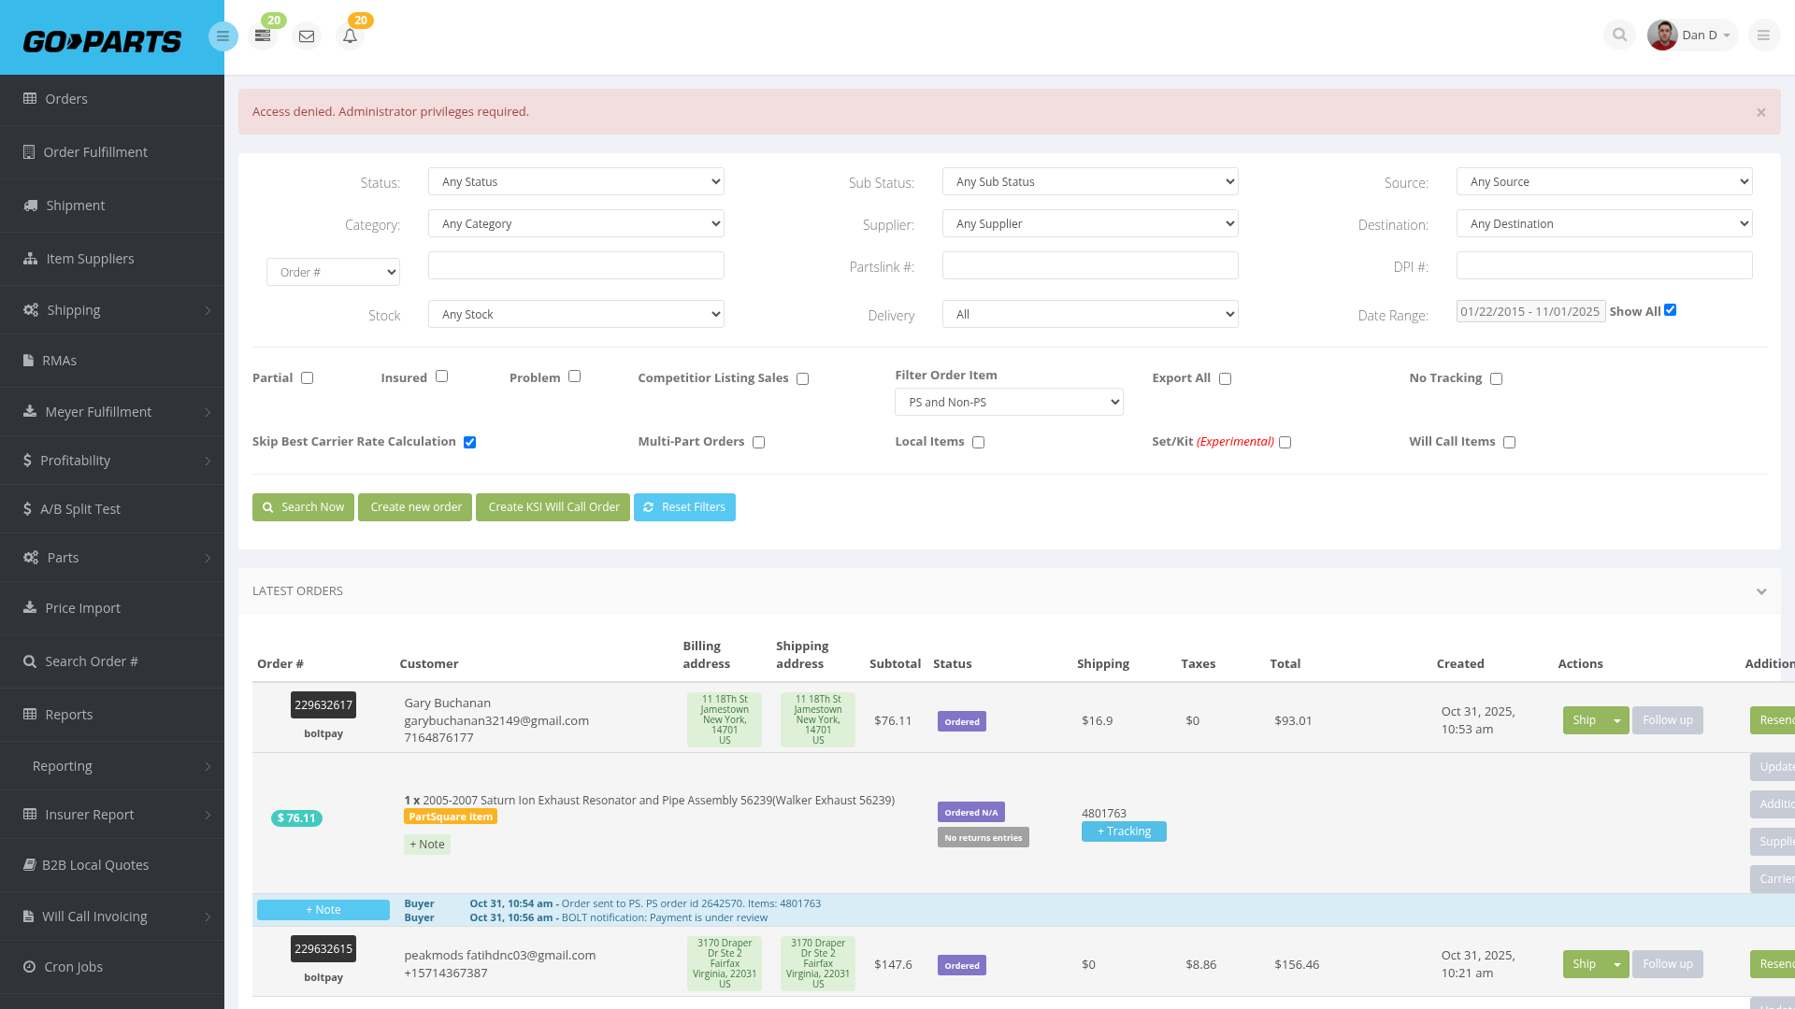
Task: Click the Partslink # input field
Action: (1090, 266)
